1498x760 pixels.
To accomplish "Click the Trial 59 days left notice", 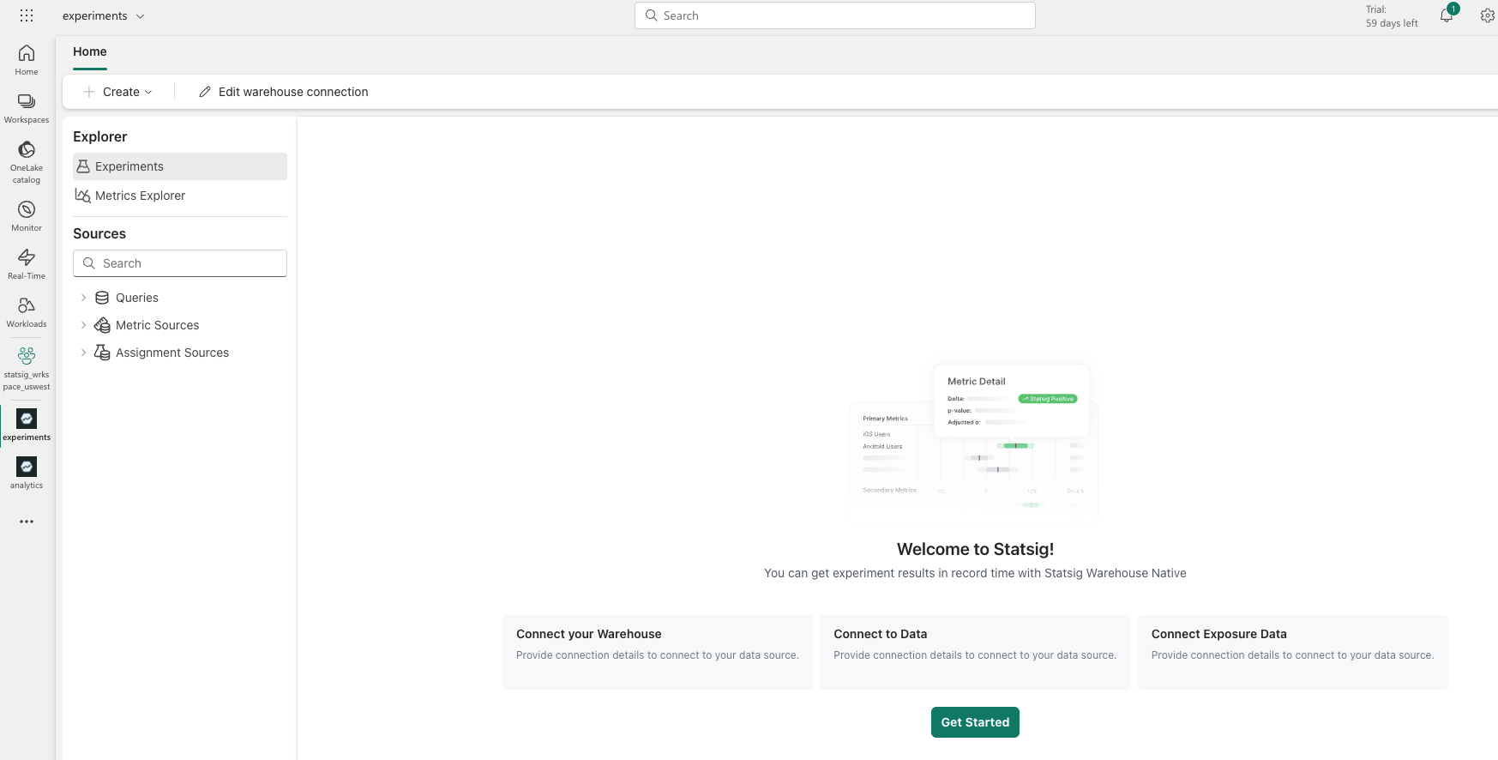I will pyautogui.click(x=1392, y=16).
